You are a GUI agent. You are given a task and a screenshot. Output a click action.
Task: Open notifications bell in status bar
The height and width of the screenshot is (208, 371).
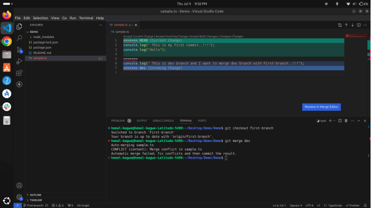(x=365, y=205)
